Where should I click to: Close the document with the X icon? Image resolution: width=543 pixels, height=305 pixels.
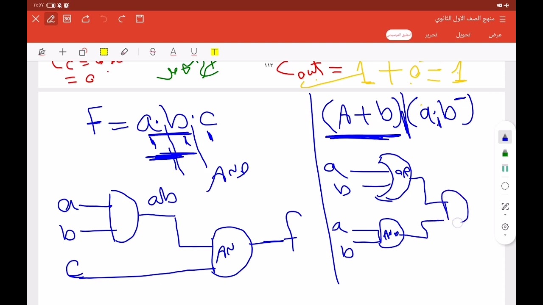pos(36,19)
